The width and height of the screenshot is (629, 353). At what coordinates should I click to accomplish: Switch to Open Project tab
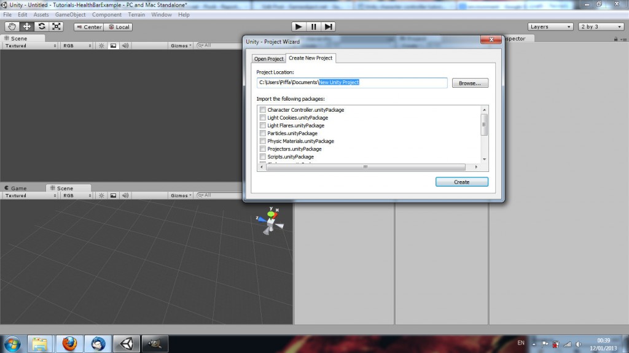[x=269, y=58]
